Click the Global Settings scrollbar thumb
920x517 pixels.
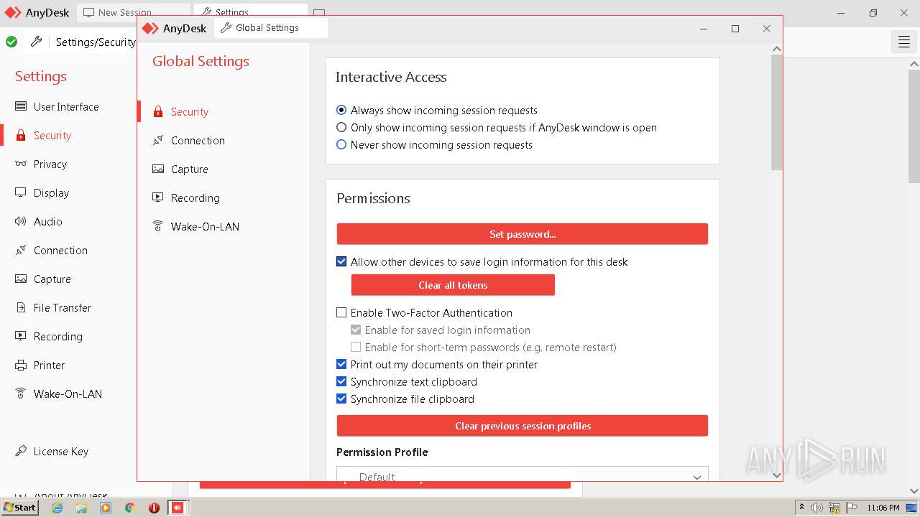(776, 112)
